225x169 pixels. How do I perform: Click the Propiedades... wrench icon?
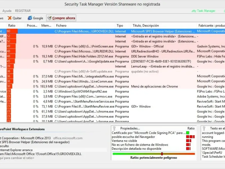[114, 128]
